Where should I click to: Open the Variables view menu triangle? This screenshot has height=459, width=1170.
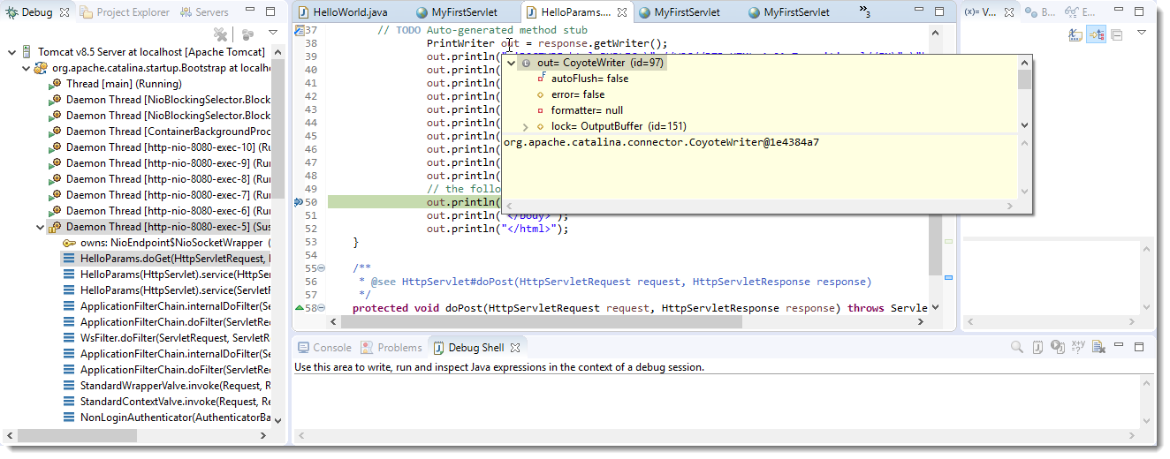(1142, 33)
